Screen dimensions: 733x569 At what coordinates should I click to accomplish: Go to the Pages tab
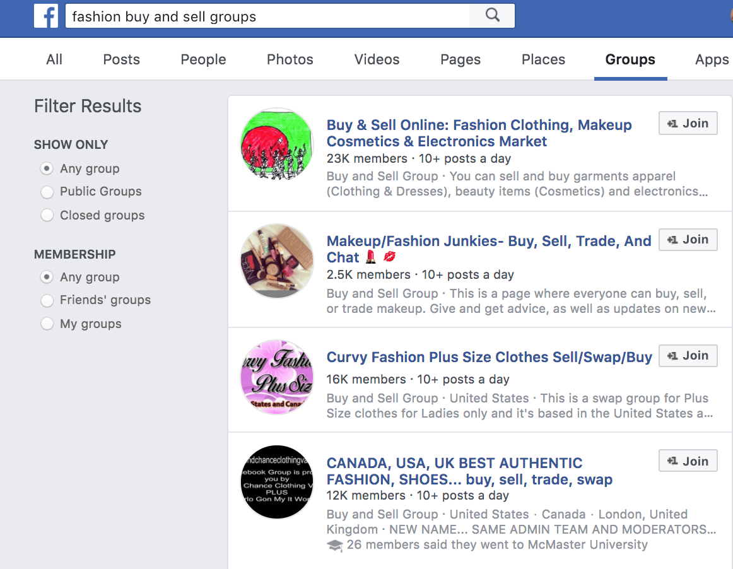click(x=460, y=60)
